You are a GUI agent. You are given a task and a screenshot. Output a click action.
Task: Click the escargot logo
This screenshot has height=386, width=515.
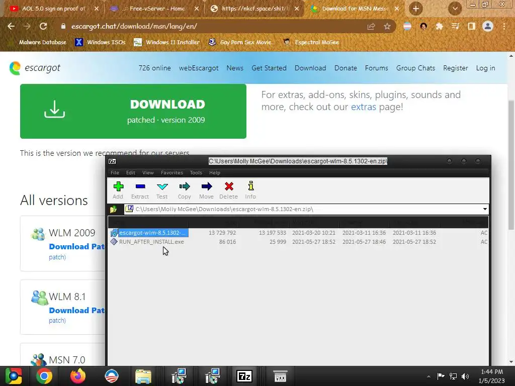35,68
